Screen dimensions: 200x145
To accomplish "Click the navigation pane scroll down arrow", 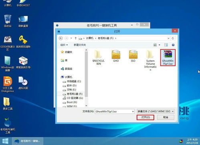I will [x=86, y=106].
